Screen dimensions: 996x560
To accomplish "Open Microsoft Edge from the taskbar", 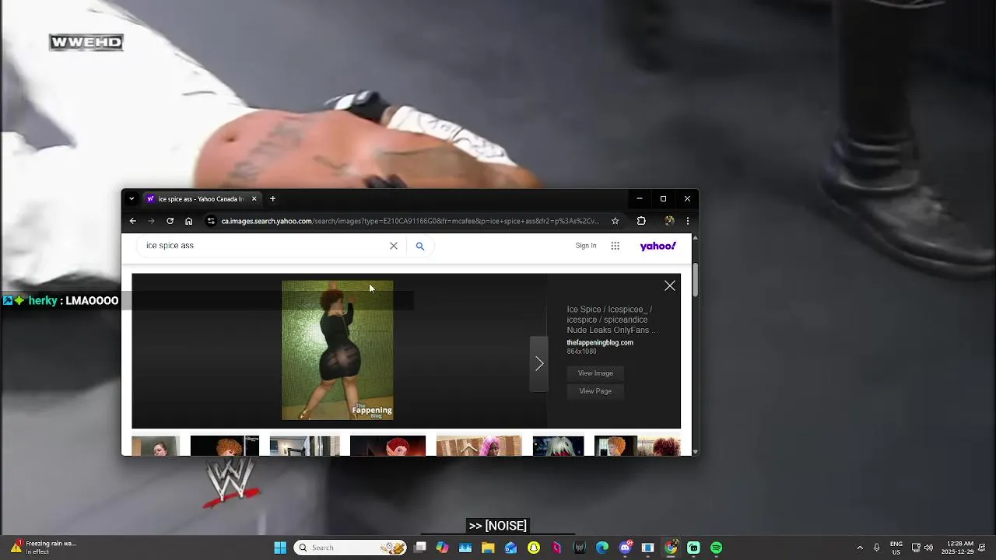I will (x=602, y=548).
